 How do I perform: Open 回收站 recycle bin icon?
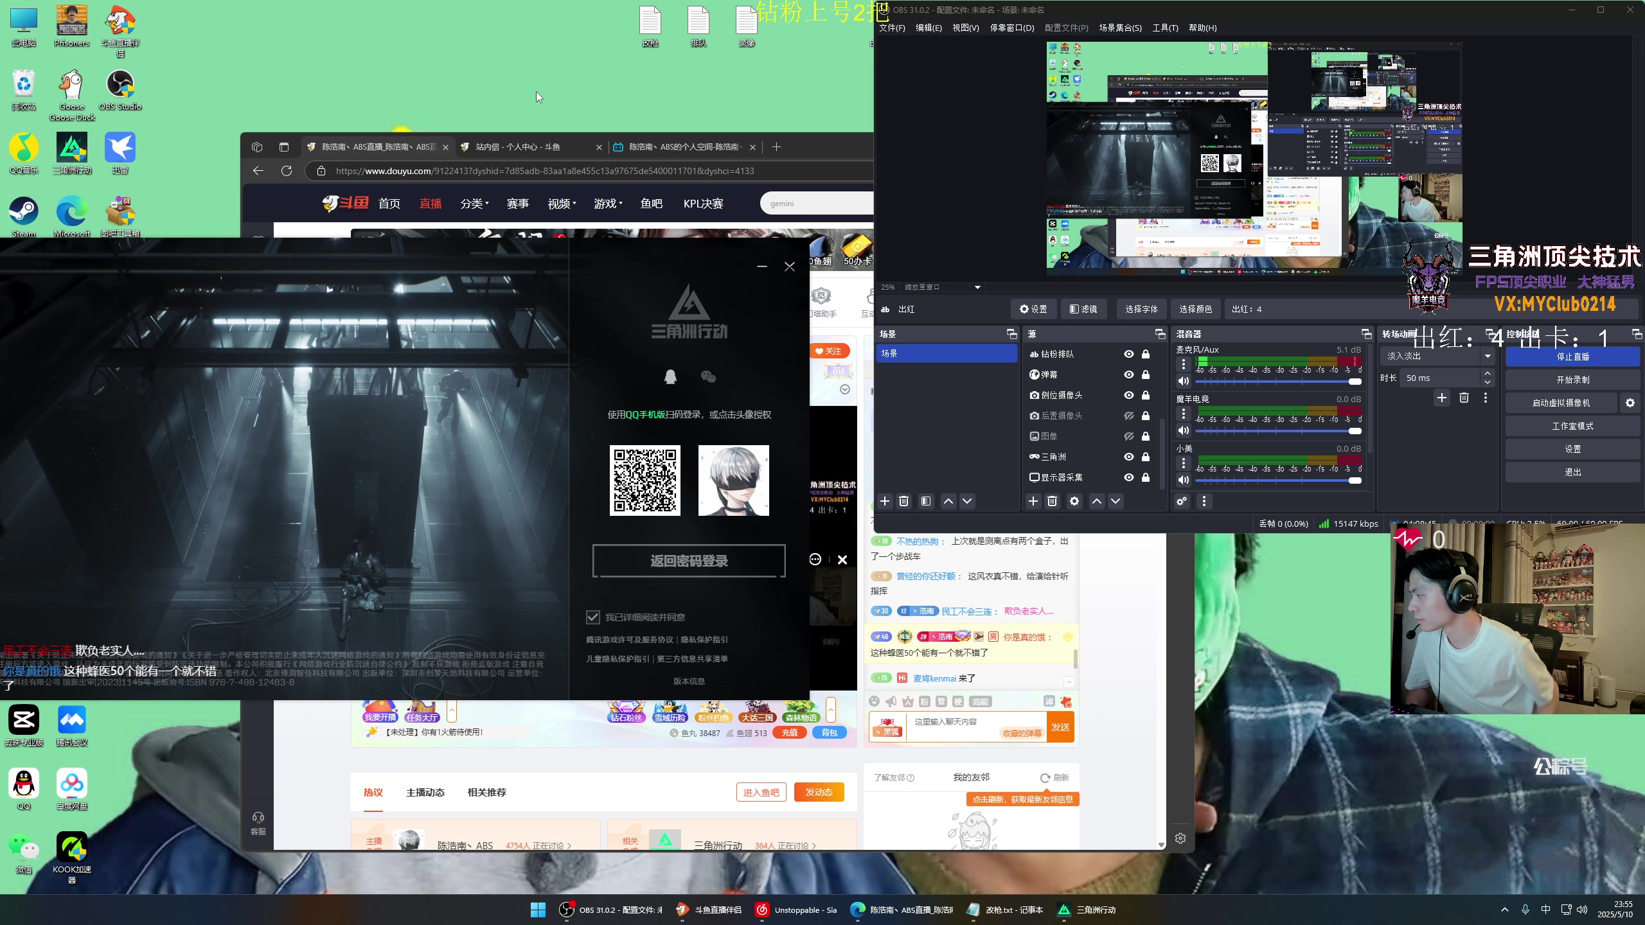pos(24,91)
